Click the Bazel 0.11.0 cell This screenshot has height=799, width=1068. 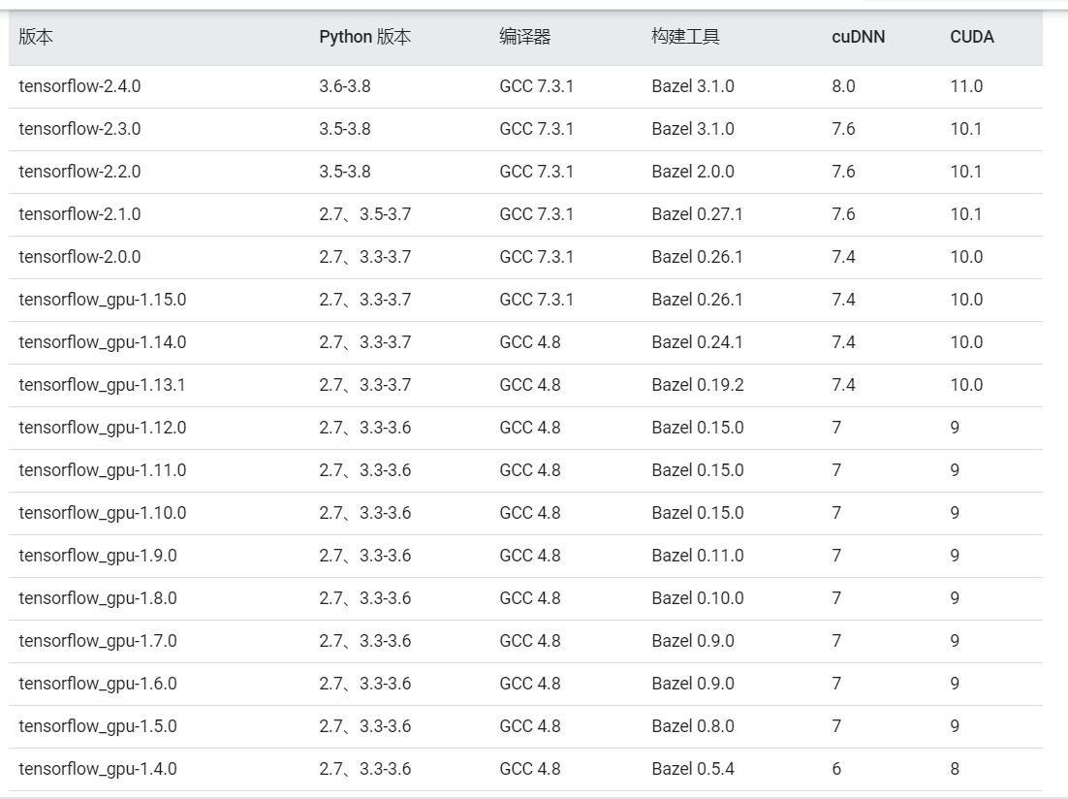pyautogui.click(x=698, y=556)
